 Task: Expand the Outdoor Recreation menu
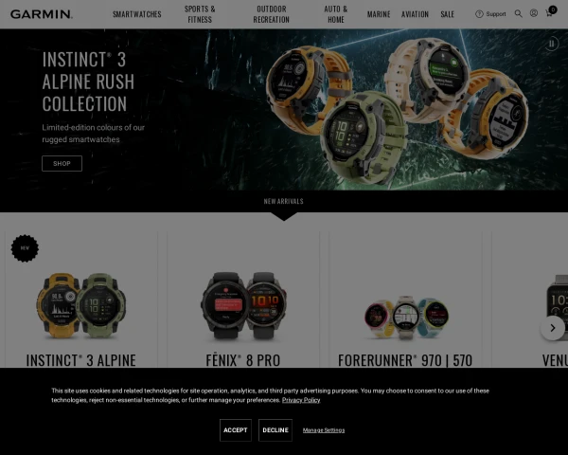272,14
